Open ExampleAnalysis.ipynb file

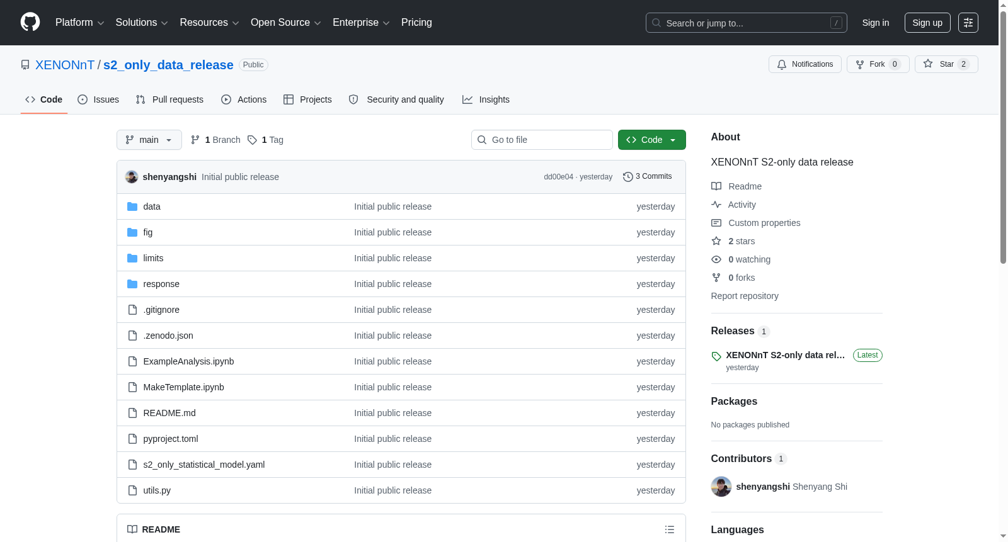pyautogui.click(x=188, y=361)
